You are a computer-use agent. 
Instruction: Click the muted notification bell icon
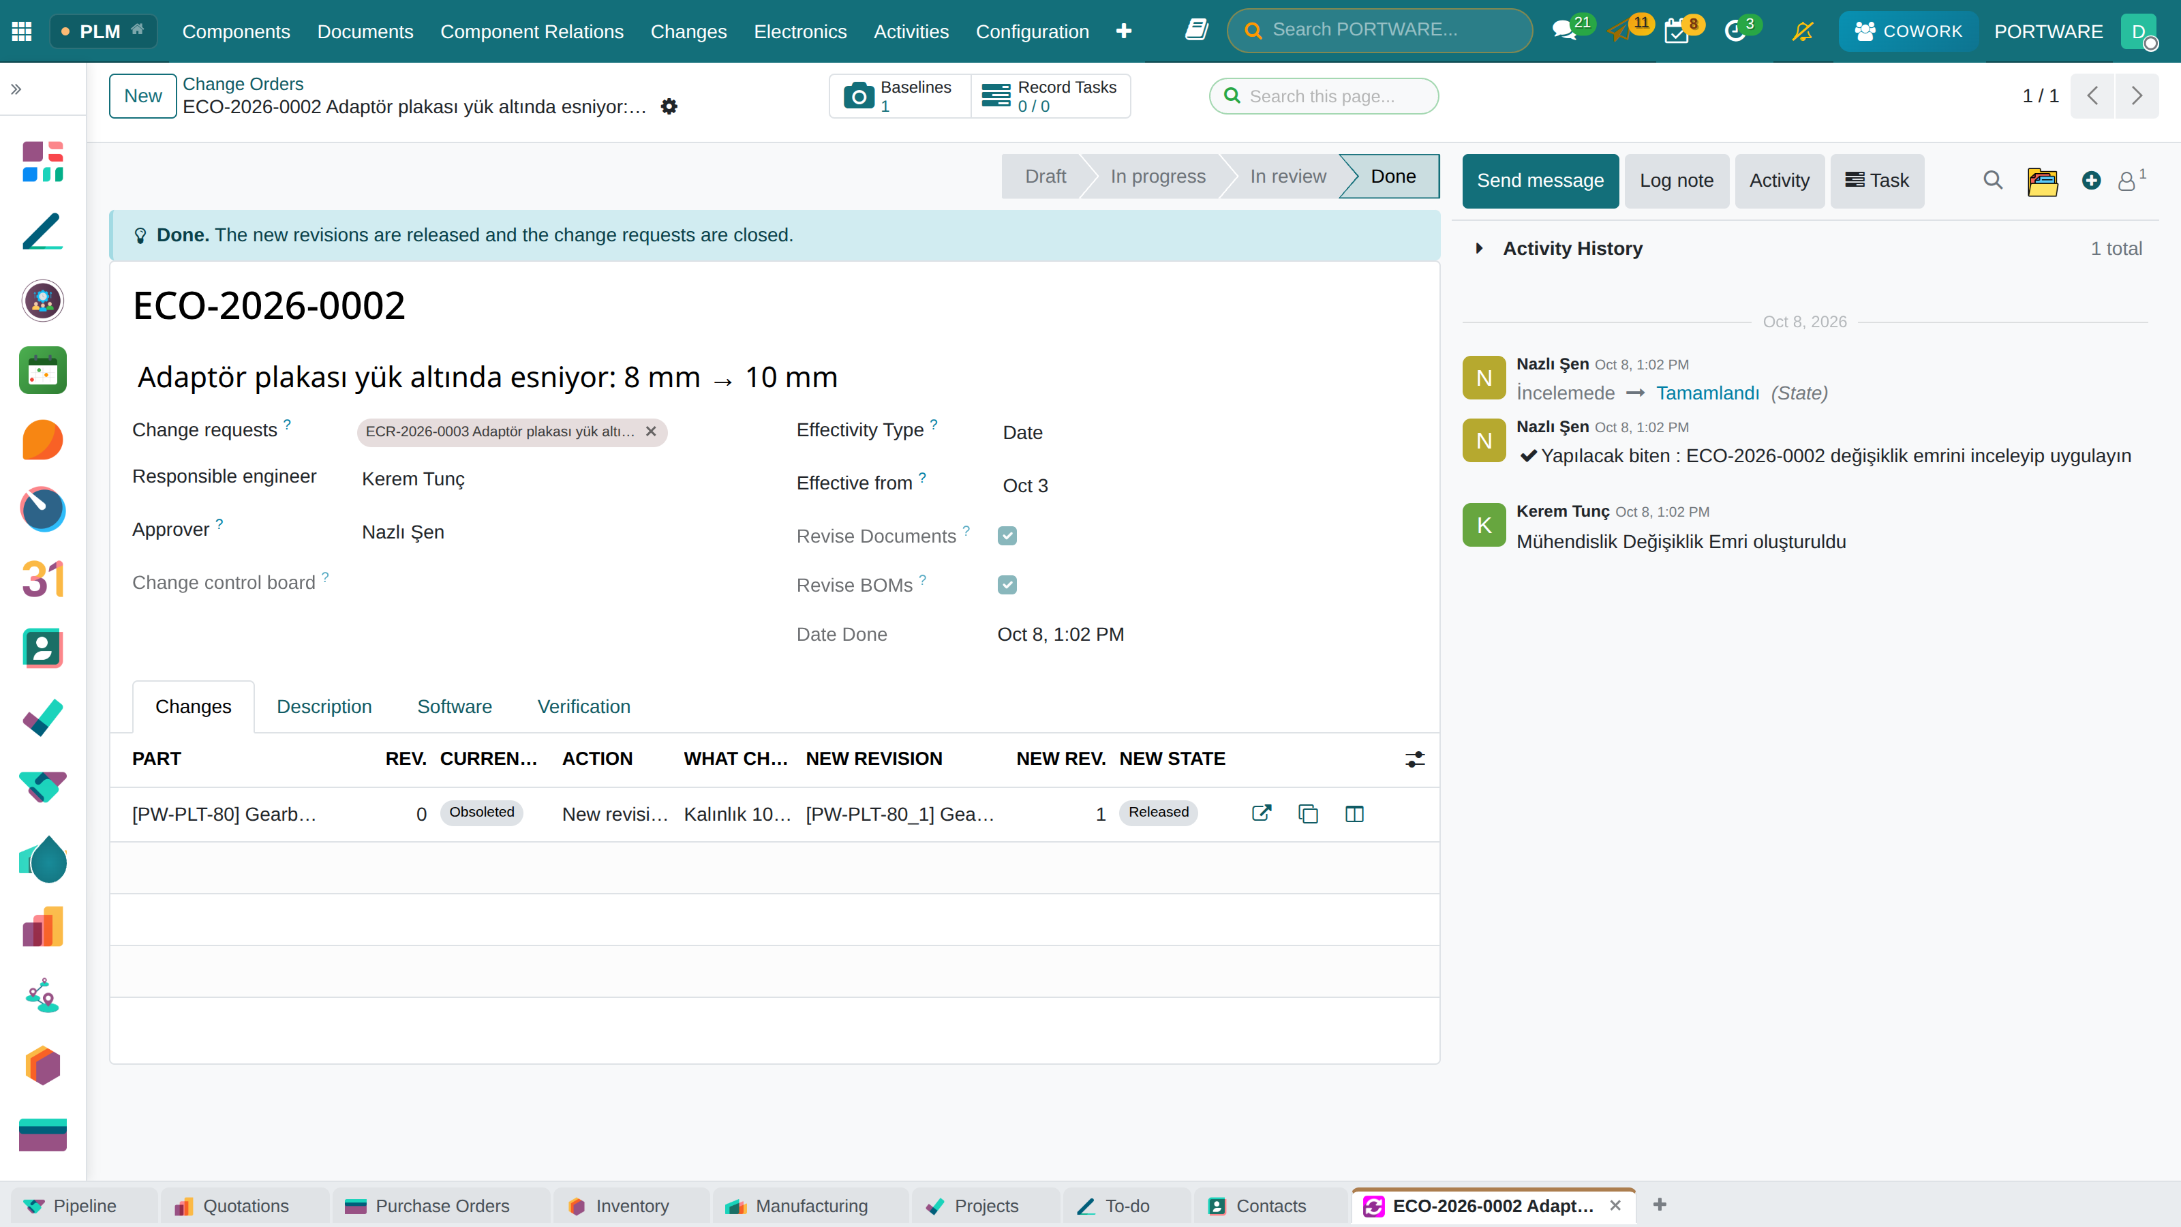tap(1803, 31)
